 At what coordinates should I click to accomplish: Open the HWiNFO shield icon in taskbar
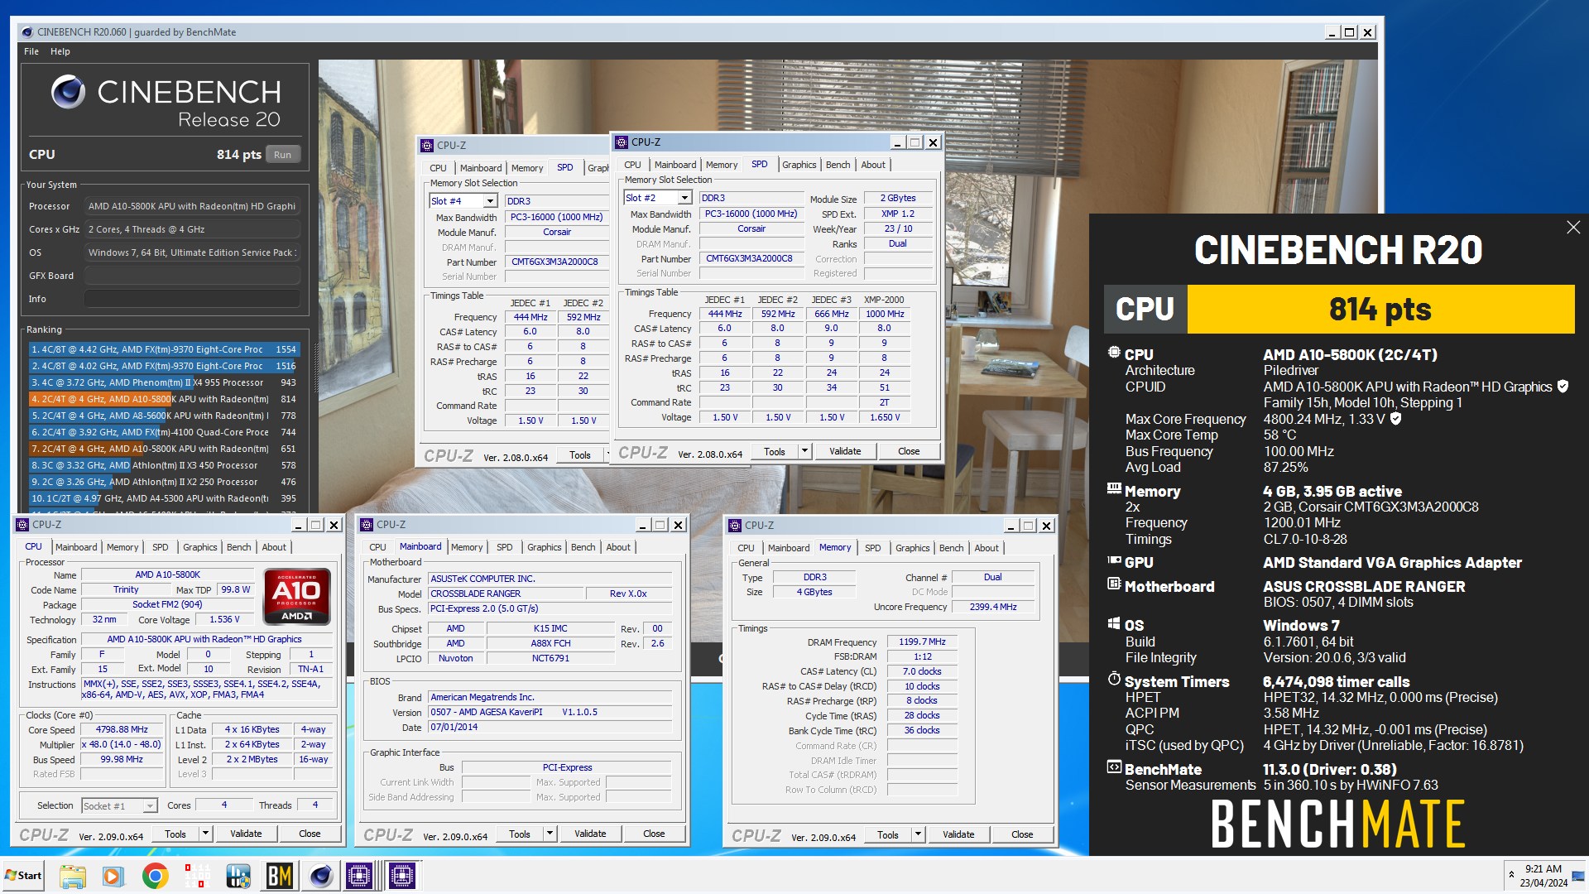tap(238, 876)
